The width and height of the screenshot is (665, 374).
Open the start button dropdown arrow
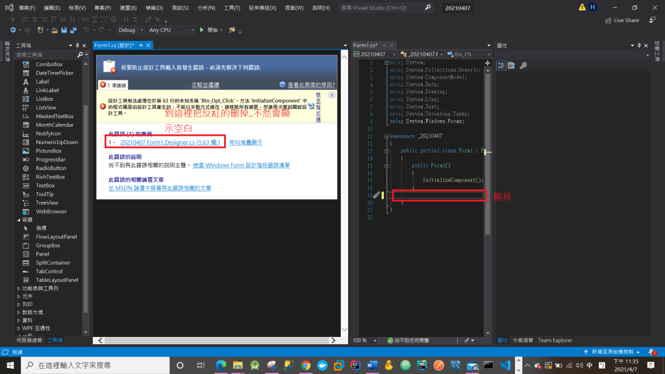[x=221, y=30]
